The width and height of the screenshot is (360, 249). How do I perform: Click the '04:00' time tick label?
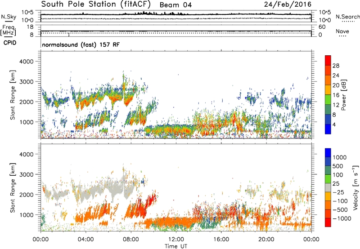point(85,240)
